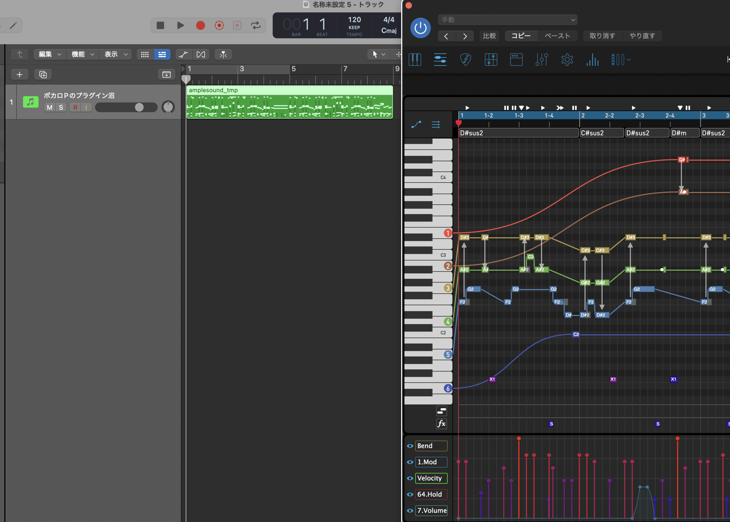
Task: Switch to list view button
Action: tap(162, 55)
